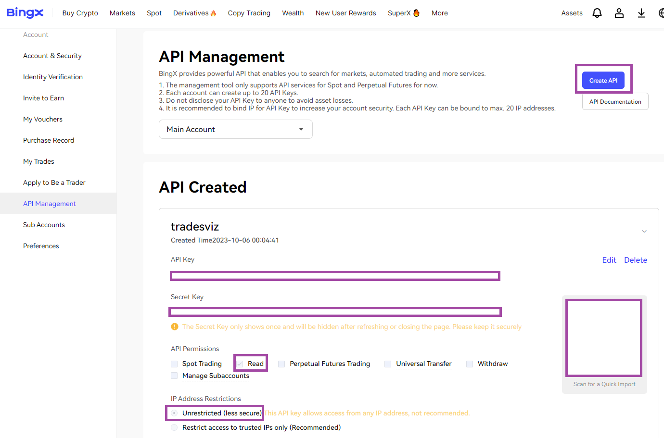Open My Trades page
664x438 pixels.
tap(38, 161)
